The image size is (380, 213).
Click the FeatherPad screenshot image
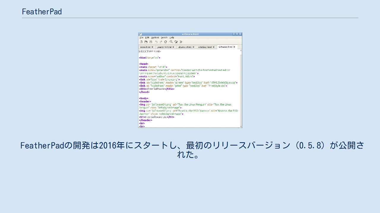pyautogui.click(x=190, y=80)
